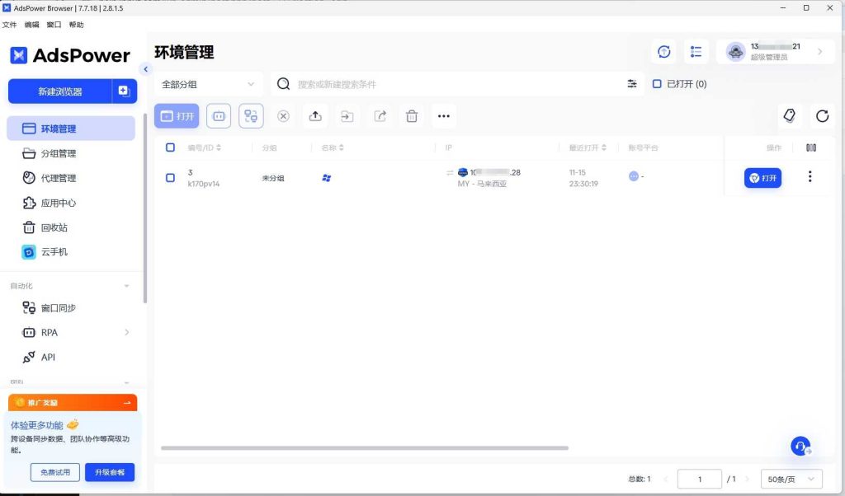
Task: Open the 50条/页 page size dropdown
Action: tap(791, 479)
